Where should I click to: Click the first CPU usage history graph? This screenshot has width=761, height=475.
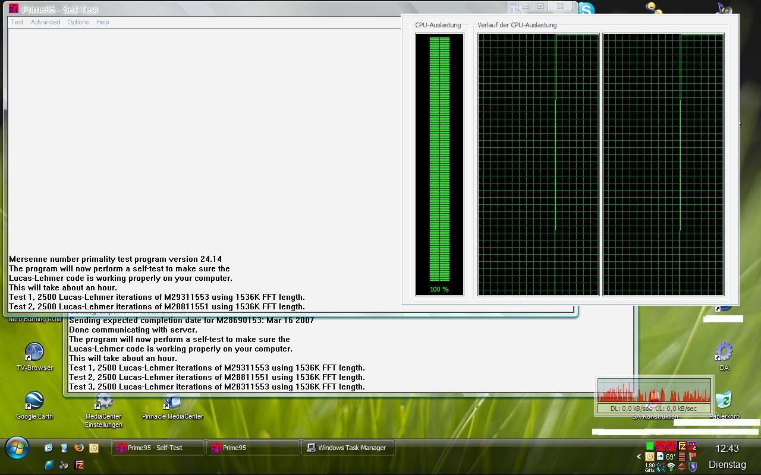[539, 164]
